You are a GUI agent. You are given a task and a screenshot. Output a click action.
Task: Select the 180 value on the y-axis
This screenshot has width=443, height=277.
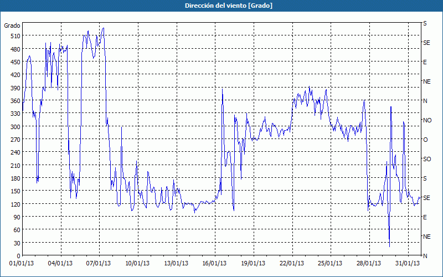[x=16, y=178]
